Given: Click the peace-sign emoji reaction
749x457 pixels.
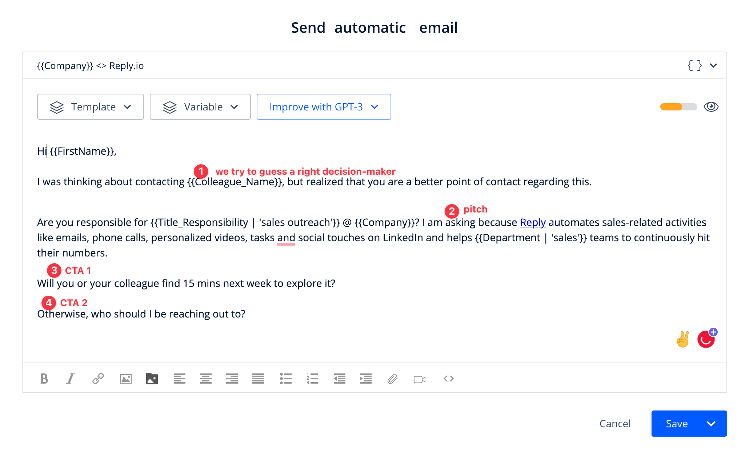Looking at the screenshot, I should pyautogui.click(x=683, y=339).
